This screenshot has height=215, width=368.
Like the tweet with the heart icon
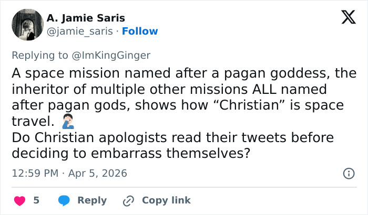pyautogui.click(x=19, y=200)
